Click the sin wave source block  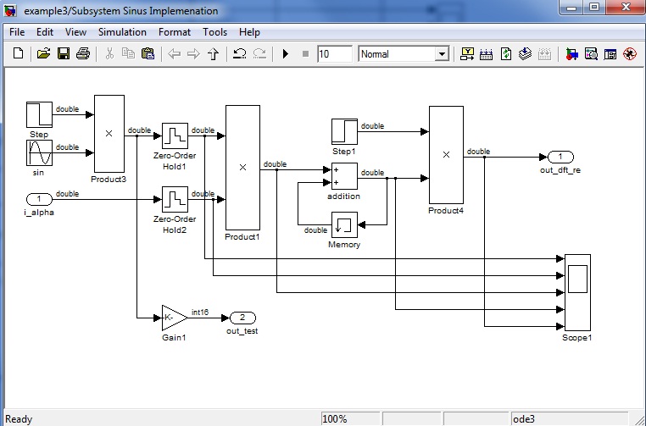[x=39, y=153]
